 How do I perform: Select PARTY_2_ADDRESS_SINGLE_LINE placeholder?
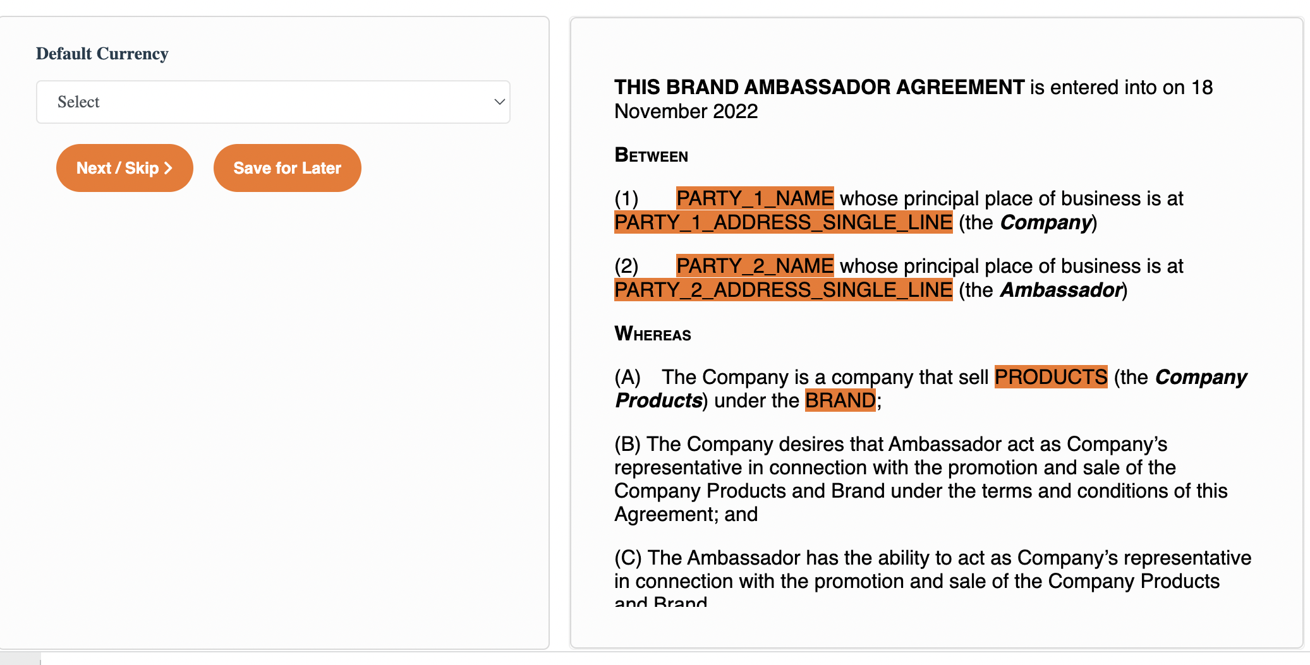783,290
